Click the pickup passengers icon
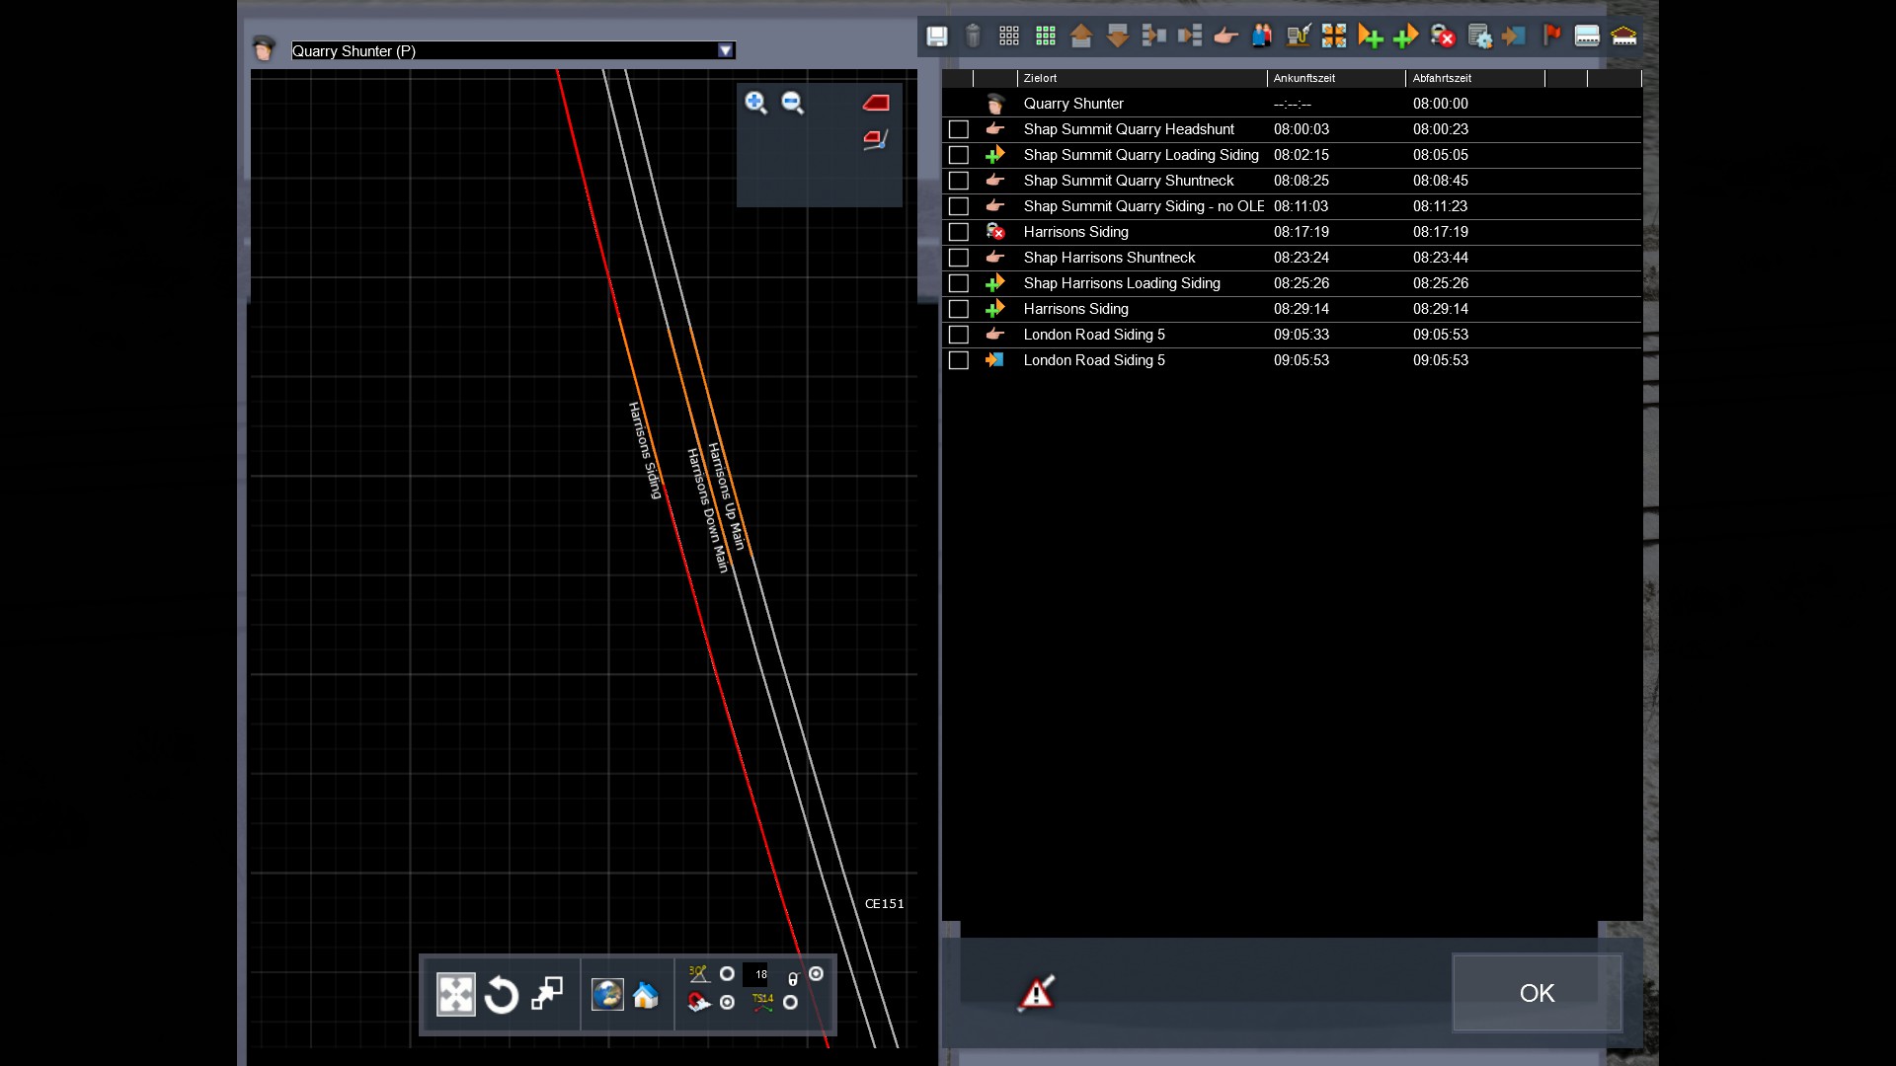This screenshot has width=1896, height=1066. [x=1262, y=37]
